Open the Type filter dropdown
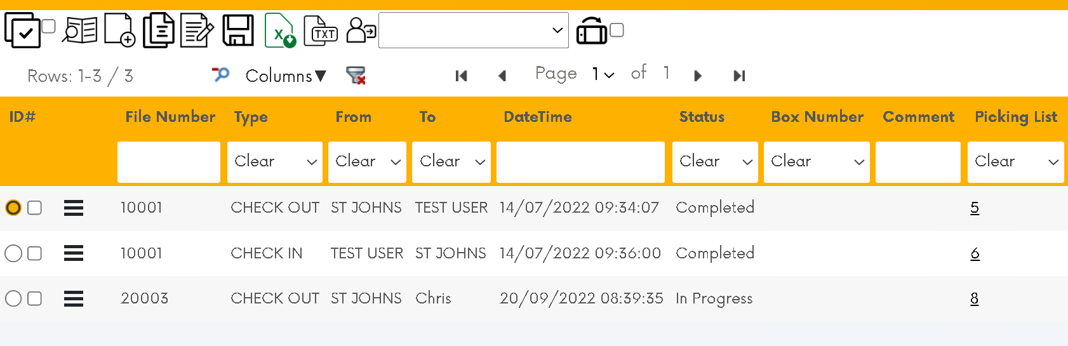This screenshot has width=1068, height=346. pyautogui.click(x=275, y=162)
